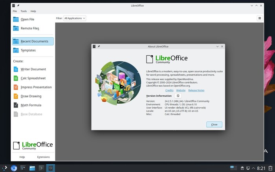The width and height of the screenshot is (275, 172).
Task: Click the 8:21 clock
Action: (x=261, y=168)
